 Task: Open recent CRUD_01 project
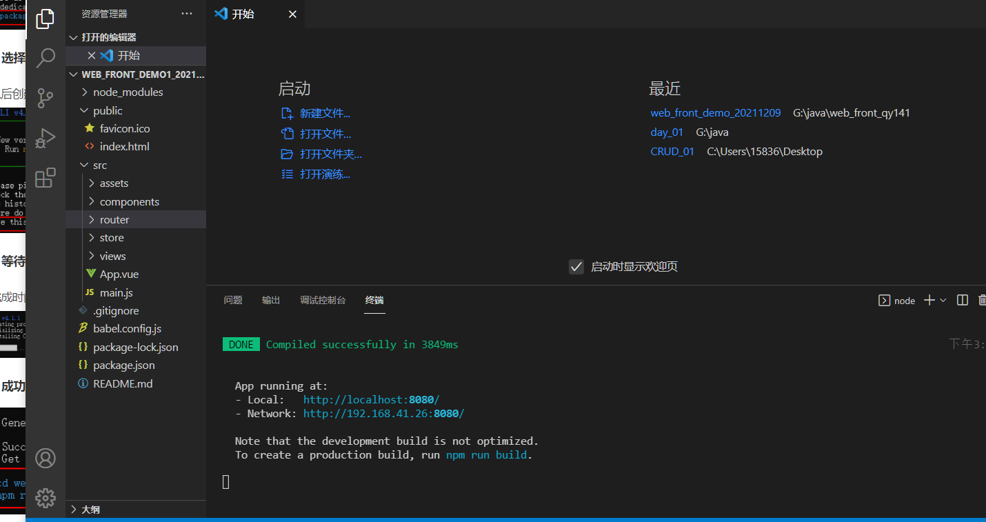[672, 151]
